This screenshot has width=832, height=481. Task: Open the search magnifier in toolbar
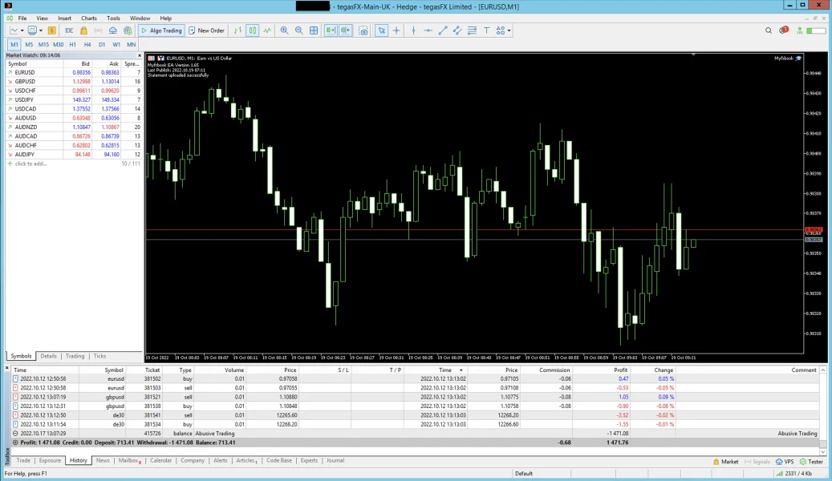coord(768,30)
